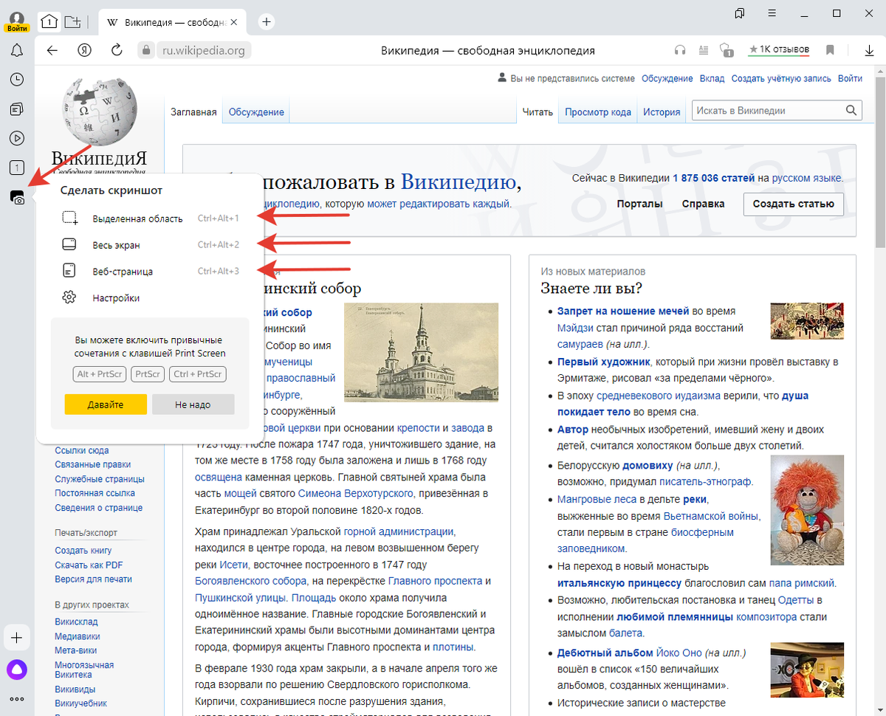This screenshot has height=716, width=886.
Task: Click the Создать статью button
Action: (x=793, y=204)
